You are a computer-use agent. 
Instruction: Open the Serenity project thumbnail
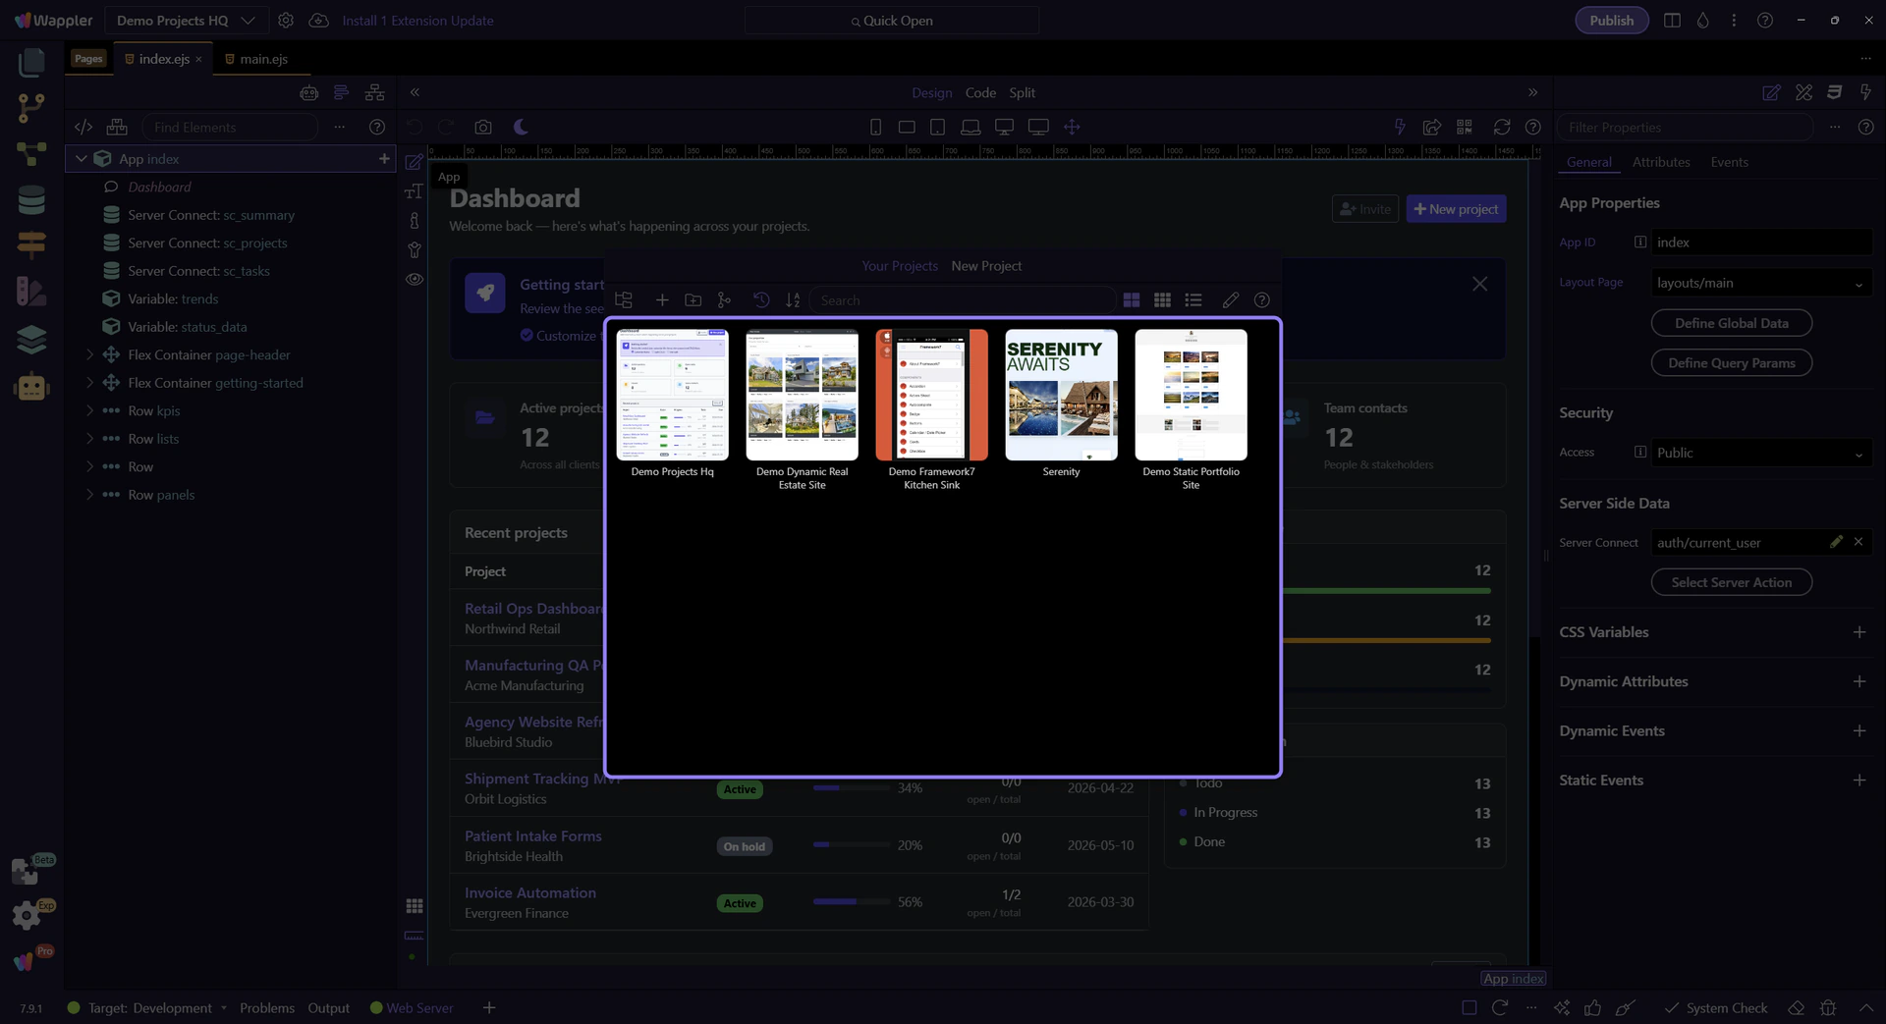pos(1061,396)
